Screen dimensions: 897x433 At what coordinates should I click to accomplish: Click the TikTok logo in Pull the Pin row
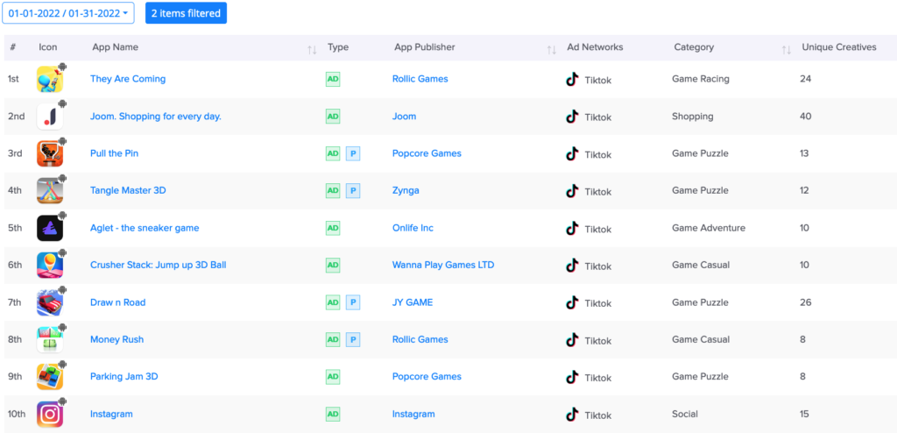coord(572,153)
